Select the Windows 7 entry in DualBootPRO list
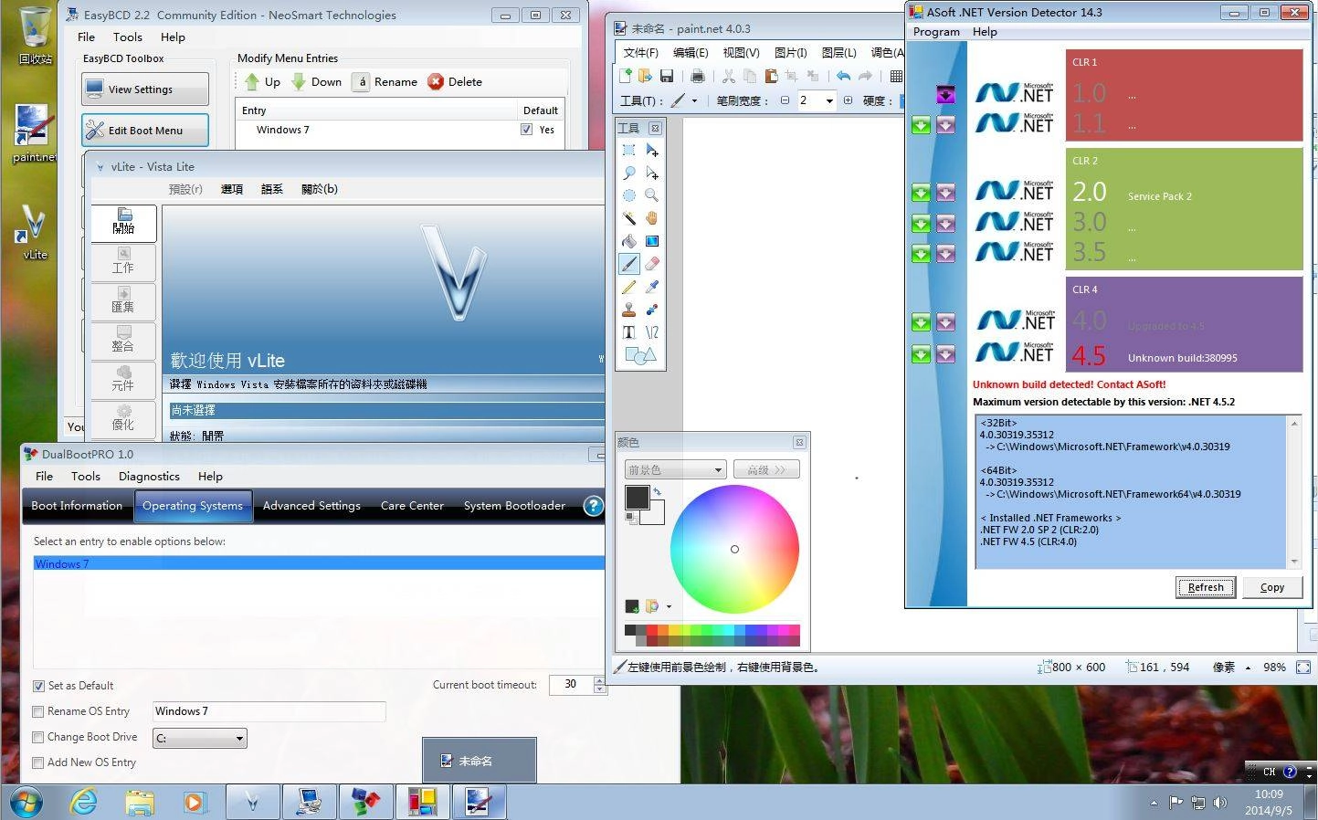Image resolution: width=1318 pixels, height=820 pixels. (x=319, y=564)
